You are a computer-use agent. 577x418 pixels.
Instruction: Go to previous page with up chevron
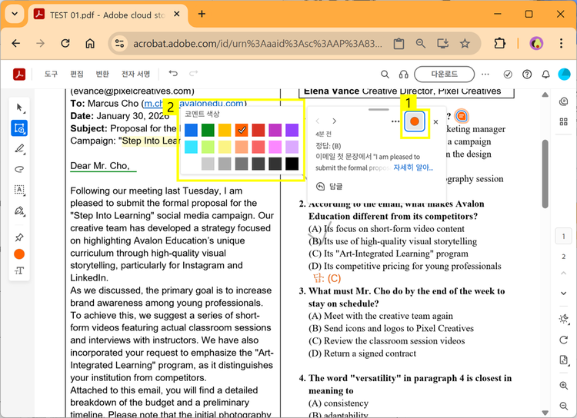[563, 273]
